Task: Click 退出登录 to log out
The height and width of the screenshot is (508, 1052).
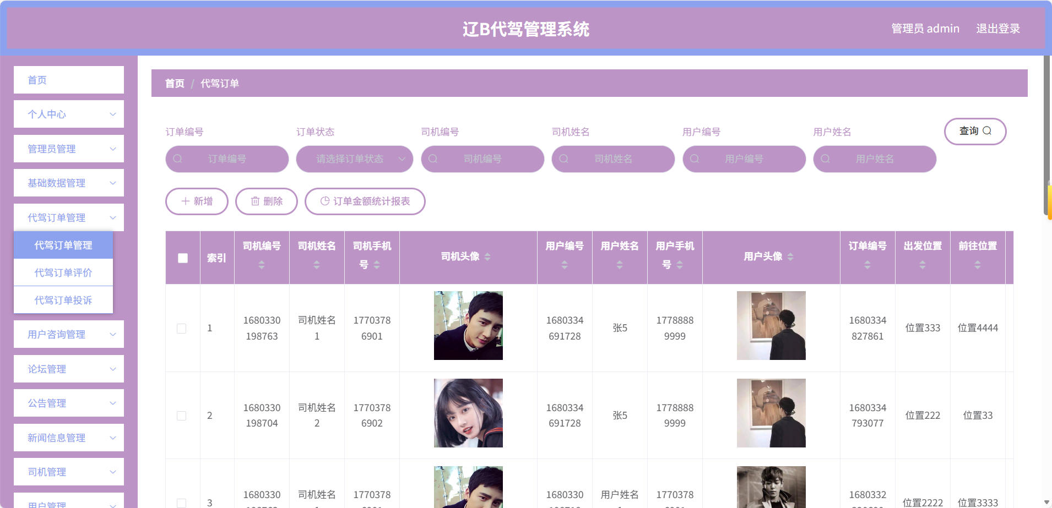Action: click(x=998, y=29)
